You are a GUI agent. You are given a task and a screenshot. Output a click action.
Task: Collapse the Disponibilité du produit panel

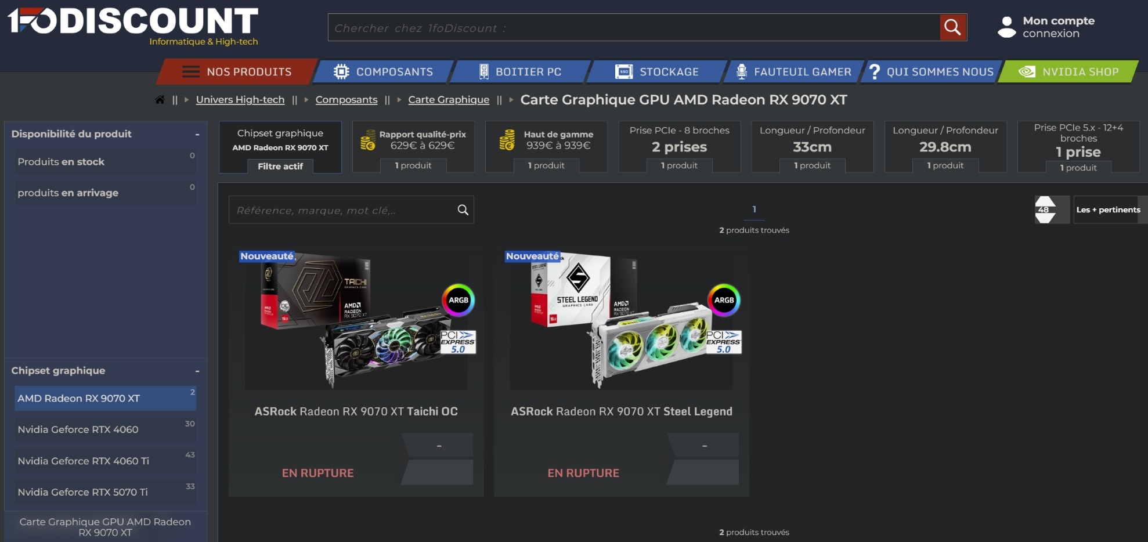click(198, 133)
